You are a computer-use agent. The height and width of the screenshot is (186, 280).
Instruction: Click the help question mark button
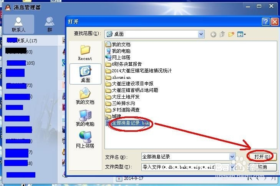(266, 22)
